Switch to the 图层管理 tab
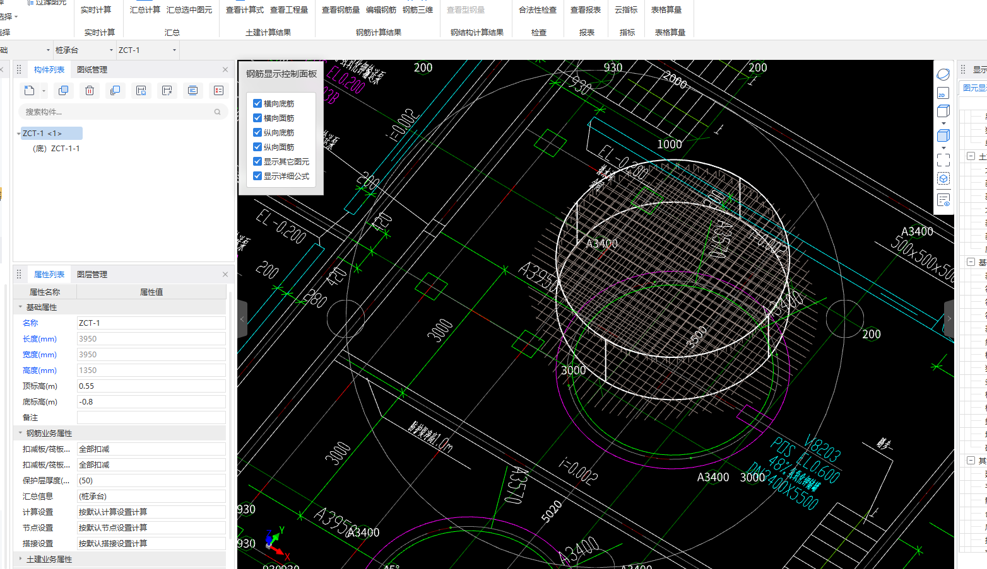Screen dimensions: 987x569 pos(92,275)
